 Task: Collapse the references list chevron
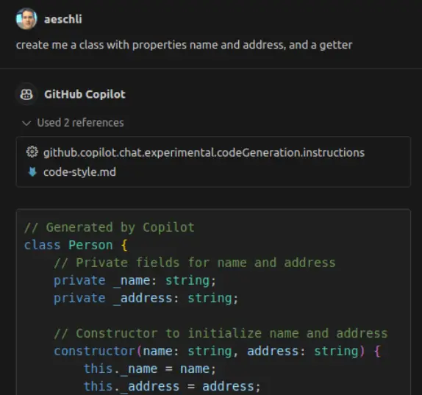(26, 123)
